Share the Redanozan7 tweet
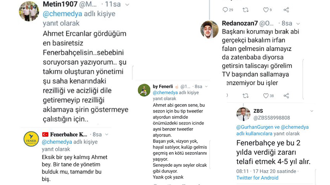The height and width of the screenshot is (185, 330). (287, 96)
